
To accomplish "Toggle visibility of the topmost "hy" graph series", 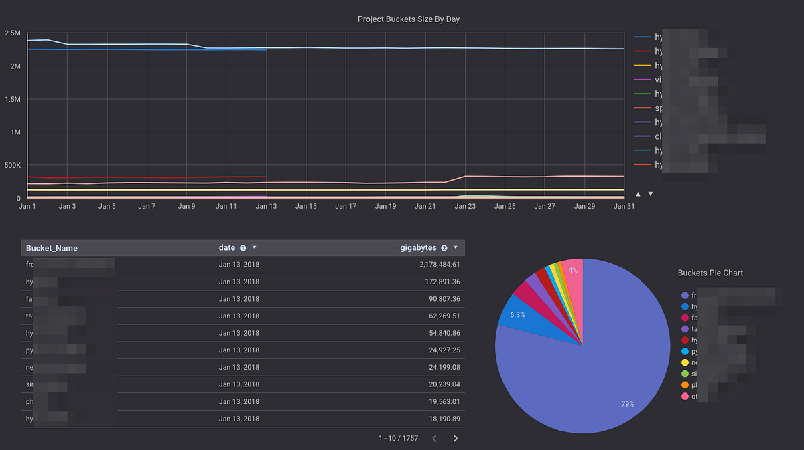I will pyautogui.click(x=657, y=37).
